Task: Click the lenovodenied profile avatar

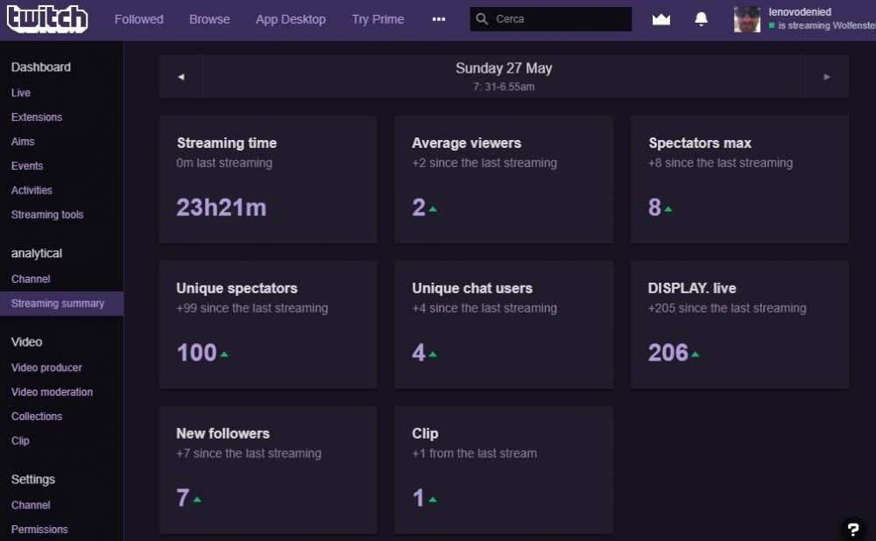Action: (747, 19)
